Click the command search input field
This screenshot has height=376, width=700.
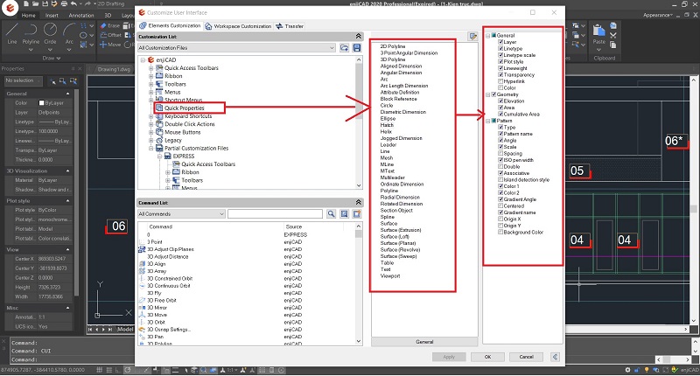tap(275, 214)
